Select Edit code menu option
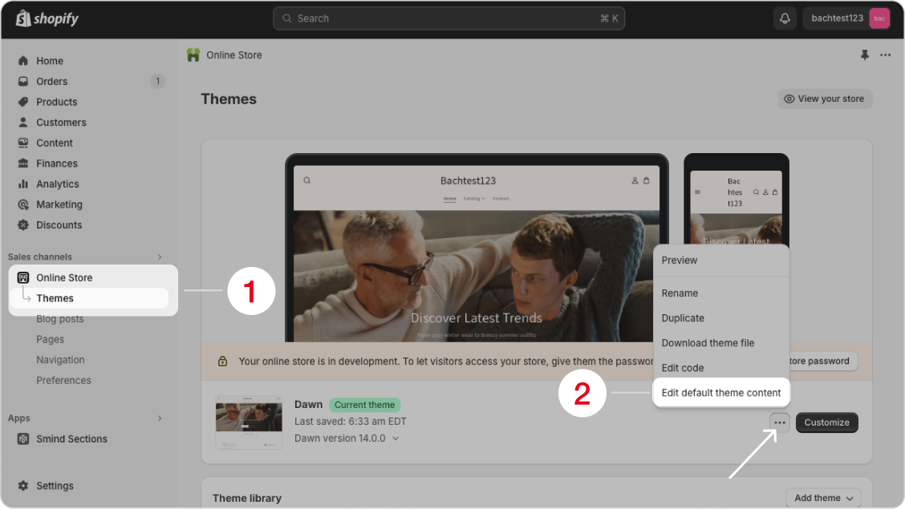This screenshot has width=905, height=509. click(683, 368)
